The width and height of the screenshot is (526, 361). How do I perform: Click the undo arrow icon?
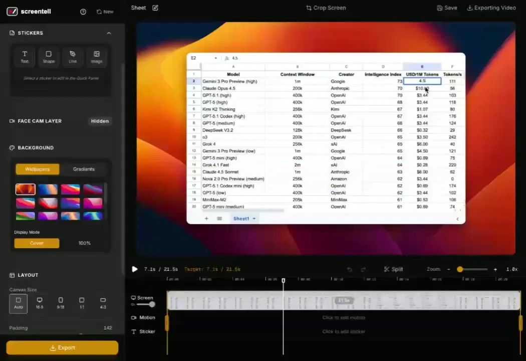pyautogui.click(x=350, y=269)
